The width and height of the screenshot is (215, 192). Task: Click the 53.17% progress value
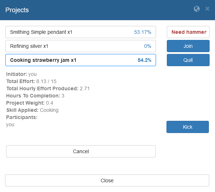[x=142, y=32]
